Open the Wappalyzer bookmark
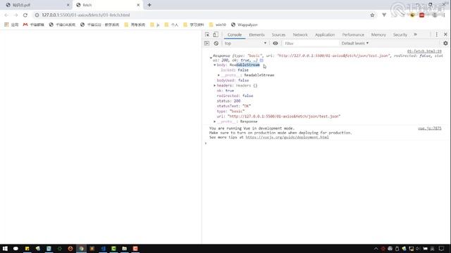Screen dimensions: 451x253 245,25
